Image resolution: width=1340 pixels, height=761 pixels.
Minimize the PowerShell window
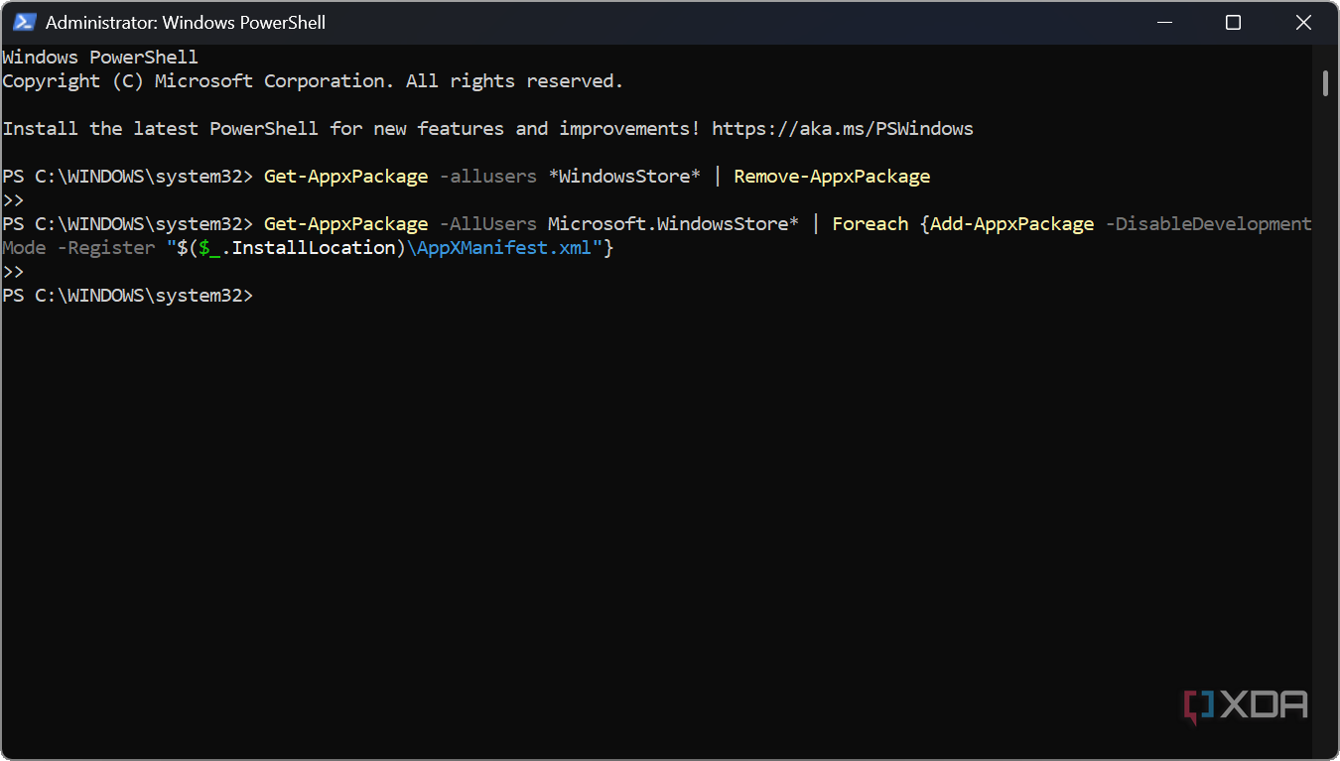[x=1164, y=22]
